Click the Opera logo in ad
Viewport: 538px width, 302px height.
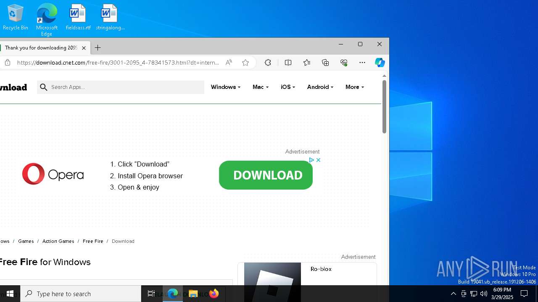coord(53,174)
